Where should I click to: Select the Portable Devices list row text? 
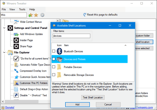click(73, 67)
